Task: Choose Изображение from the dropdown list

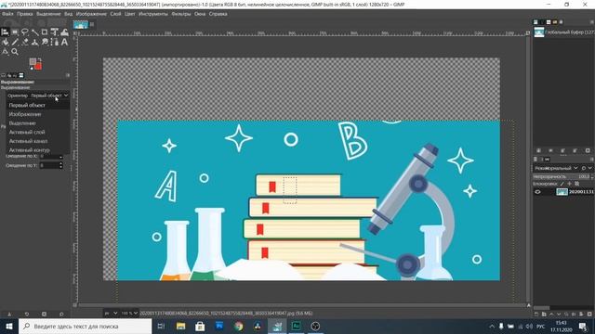Action: [x=38, y=114]
